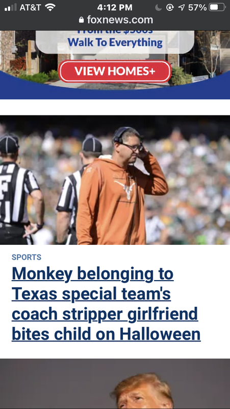Screen dimensions: 230x409
Task: Tap the 57% battery percentage text
Action: (x=197, y=7)
